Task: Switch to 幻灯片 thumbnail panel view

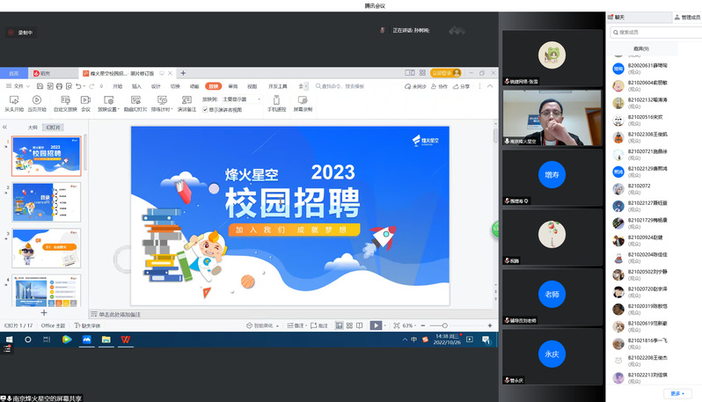Action: point(55,128)
